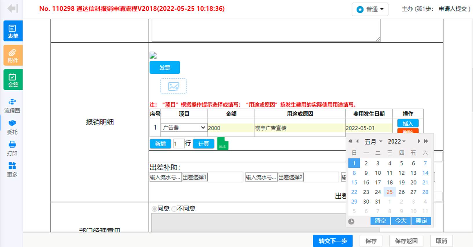Click the 出差选择1 button

pyautogui.click(x=194, y=177)
